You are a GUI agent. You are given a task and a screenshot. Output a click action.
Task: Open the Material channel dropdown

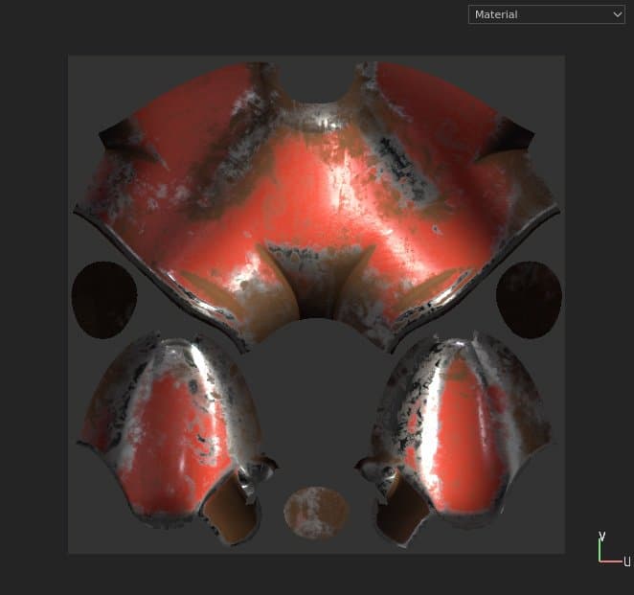546,14
